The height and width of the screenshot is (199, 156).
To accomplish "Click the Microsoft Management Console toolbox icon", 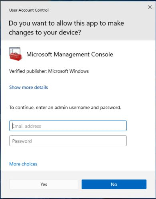I will [15, 54].
